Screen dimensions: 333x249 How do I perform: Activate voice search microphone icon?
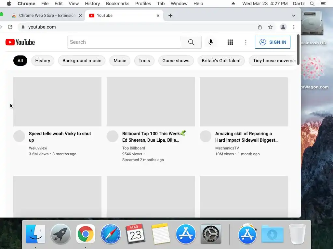pos(210,42)
